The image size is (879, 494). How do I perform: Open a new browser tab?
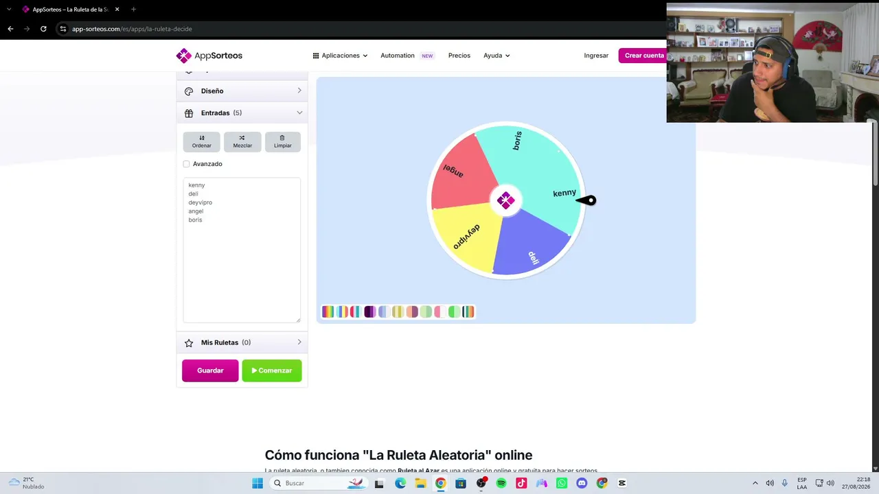(x=133, y=10)
